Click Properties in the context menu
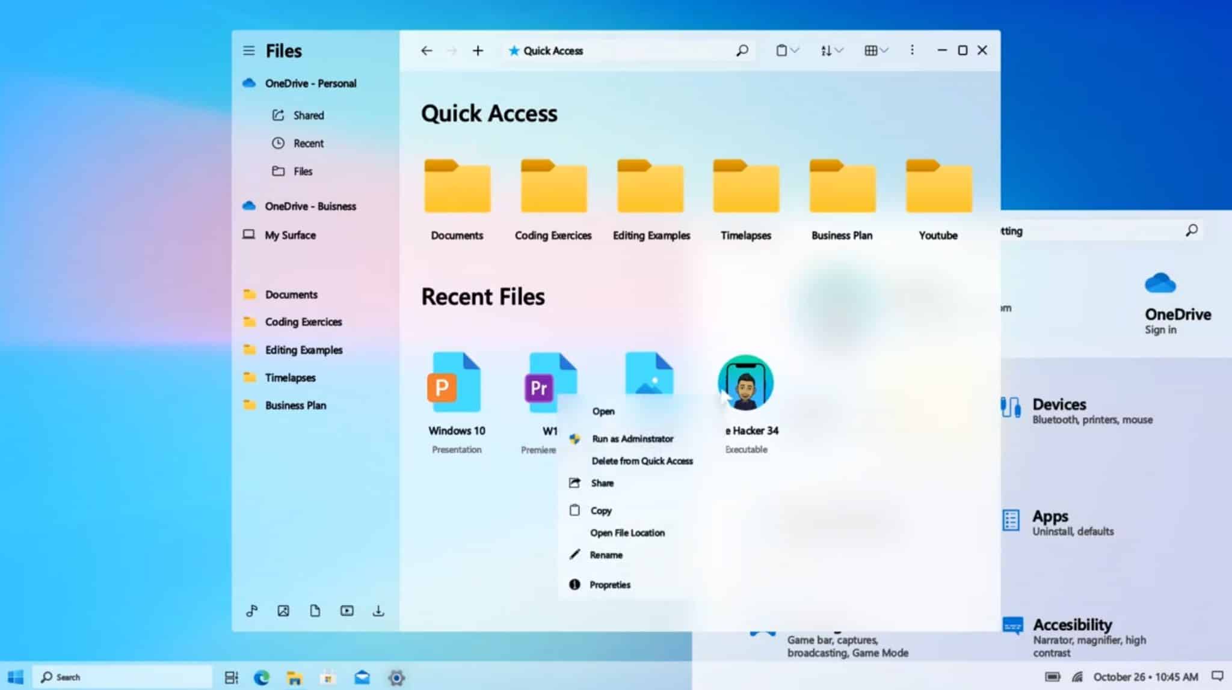Viewport: 1232px width, 690px height. (609, 584)
